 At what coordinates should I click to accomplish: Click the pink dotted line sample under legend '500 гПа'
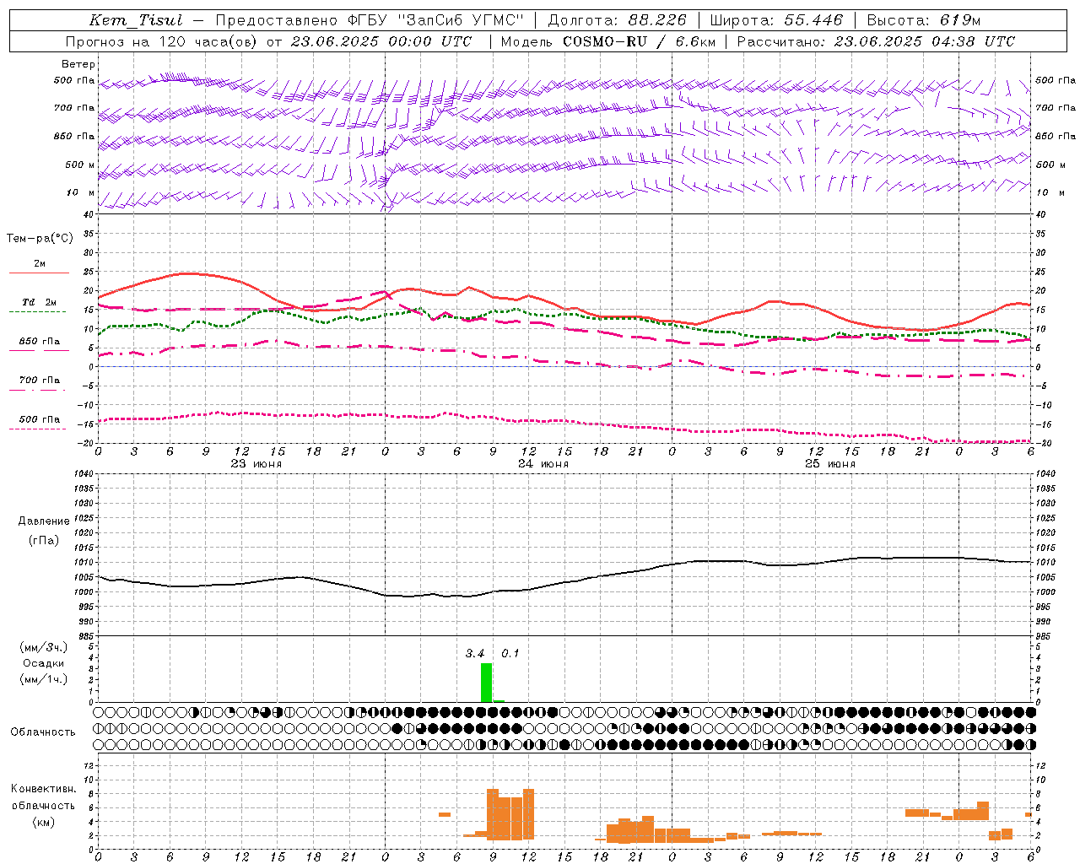point(37,429)
